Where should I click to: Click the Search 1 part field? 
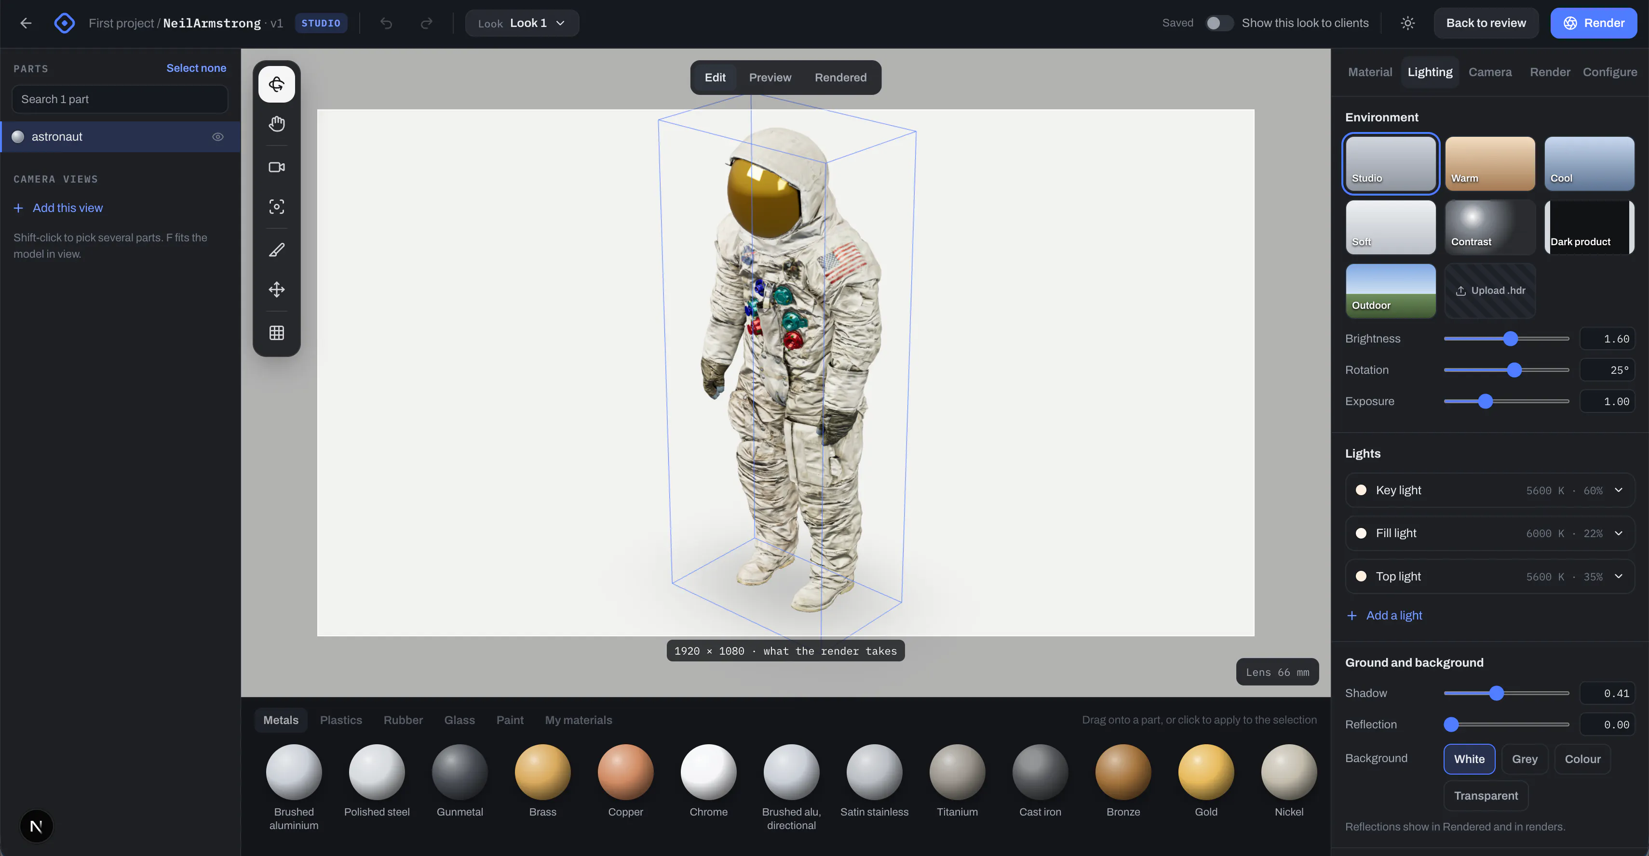pyautogui.click(x=121, y=99)
